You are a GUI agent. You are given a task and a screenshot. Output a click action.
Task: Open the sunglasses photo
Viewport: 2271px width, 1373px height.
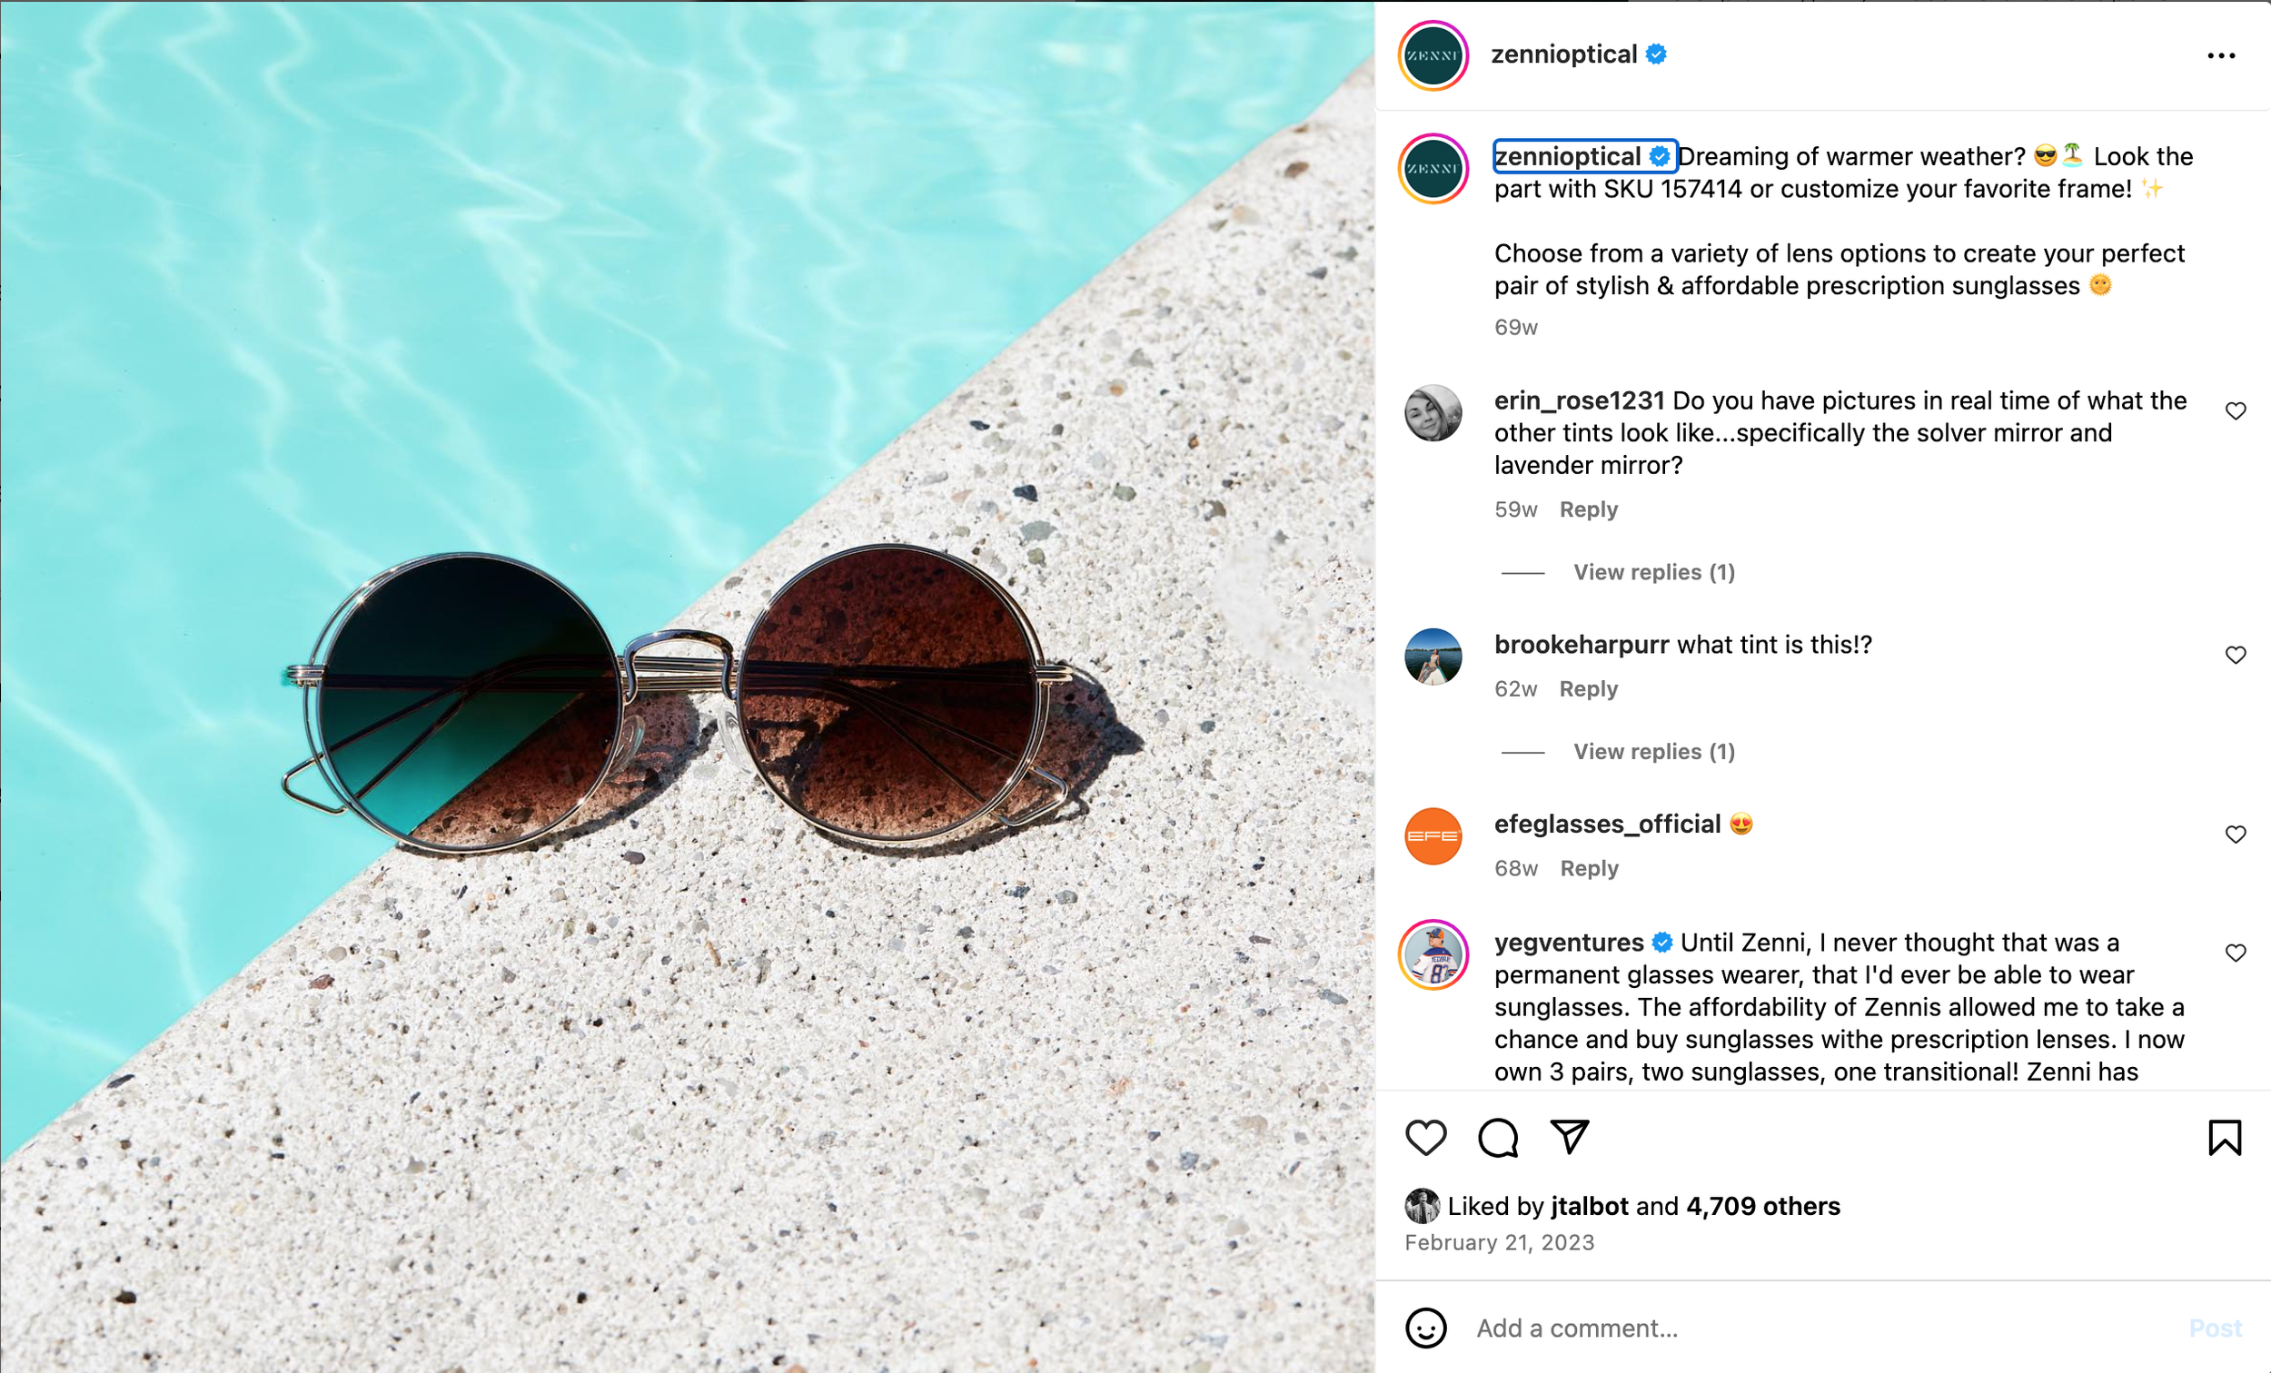coord(688,686)
